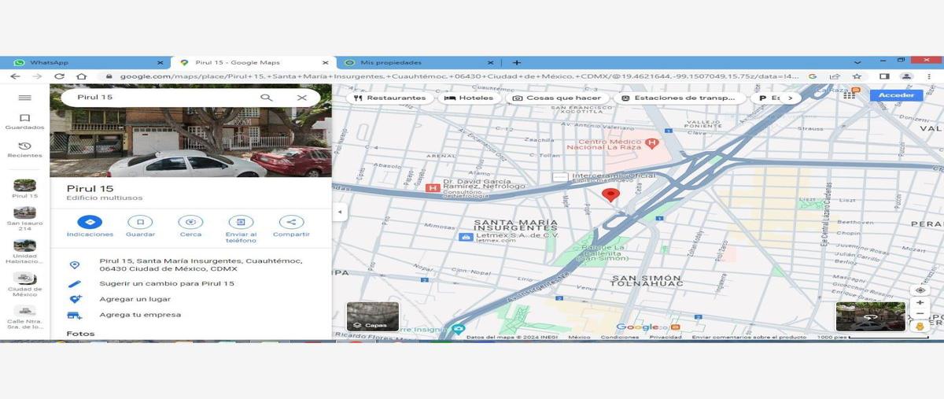Show your location button on map
Image resolution: width=944 pixels, height=399 pixels.
(x=920, y=290)
